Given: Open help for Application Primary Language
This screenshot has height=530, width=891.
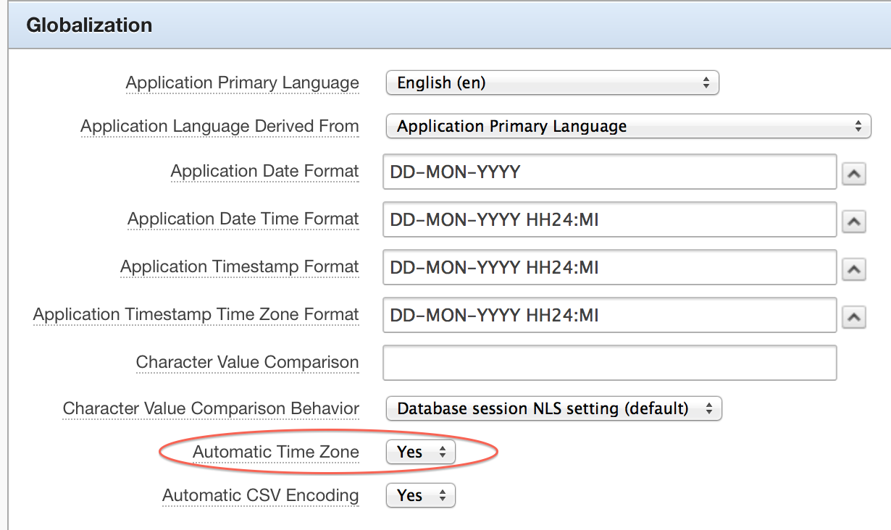Looking at the screenshot, I should (242, 83).
